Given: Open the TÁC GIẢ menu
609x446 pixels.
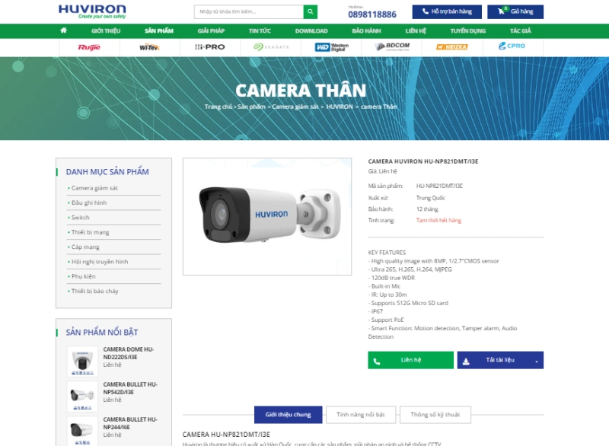Looking at the screenshot, I should click(521, 31).
